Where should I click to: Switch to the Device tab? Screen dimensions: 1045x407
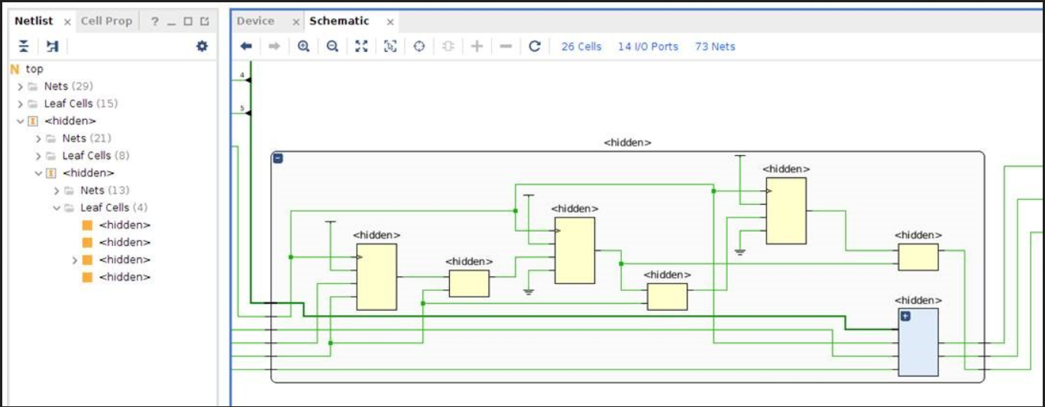(255, 21)
